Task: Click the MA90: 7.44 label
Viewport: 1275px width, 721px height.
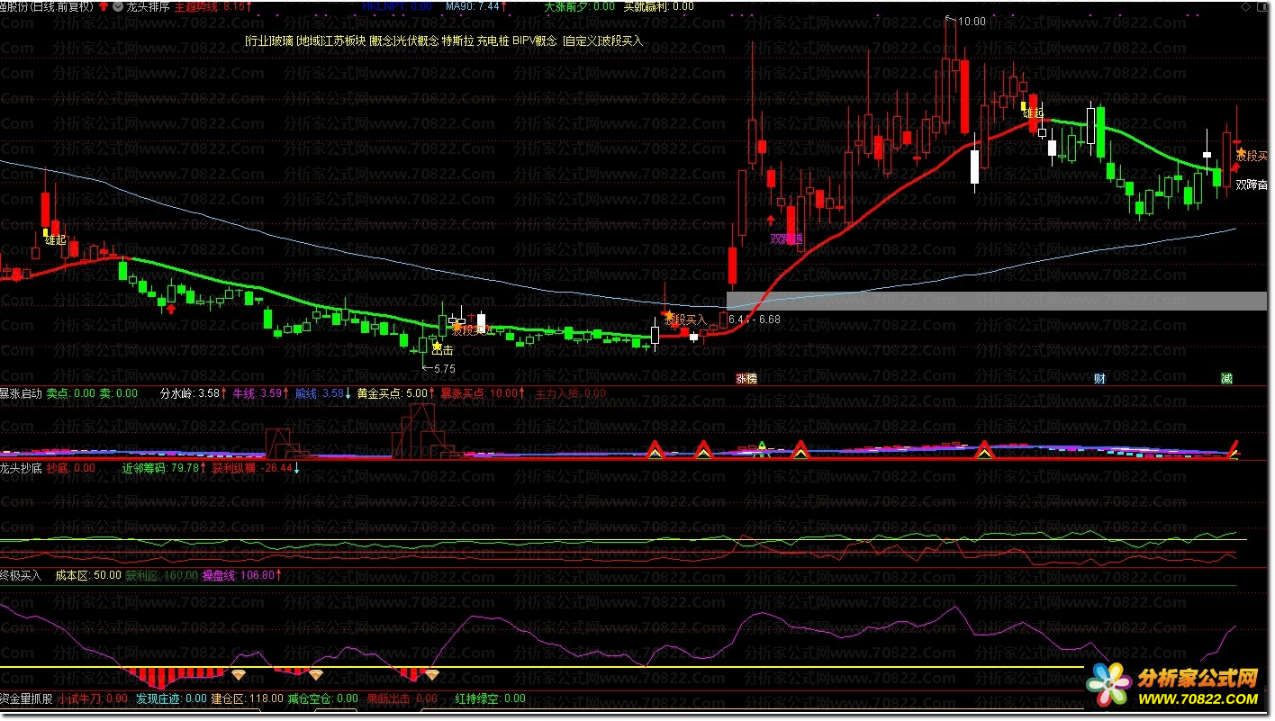Action: [475, 5]
